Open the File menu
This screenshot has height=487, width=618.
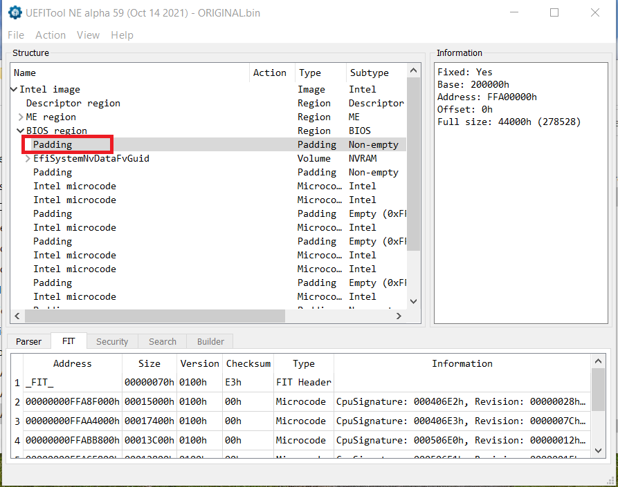[x=15, y=35]
